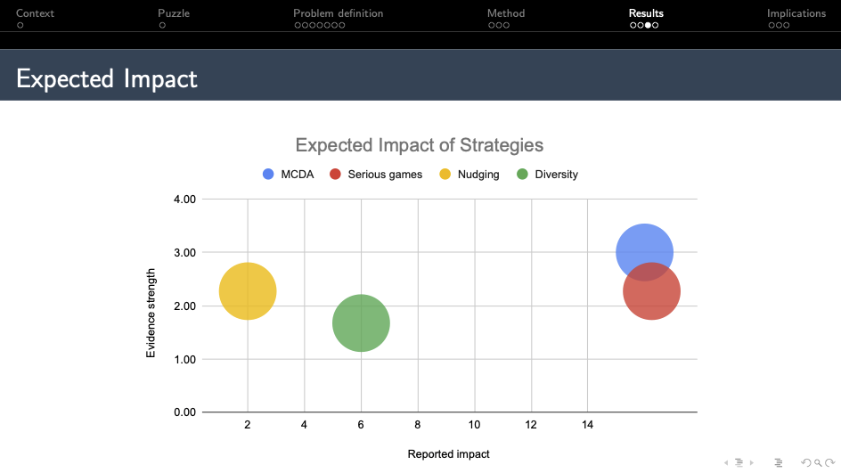
Task: Click the blue MCDA legend marker
Action: click(268, 174)
